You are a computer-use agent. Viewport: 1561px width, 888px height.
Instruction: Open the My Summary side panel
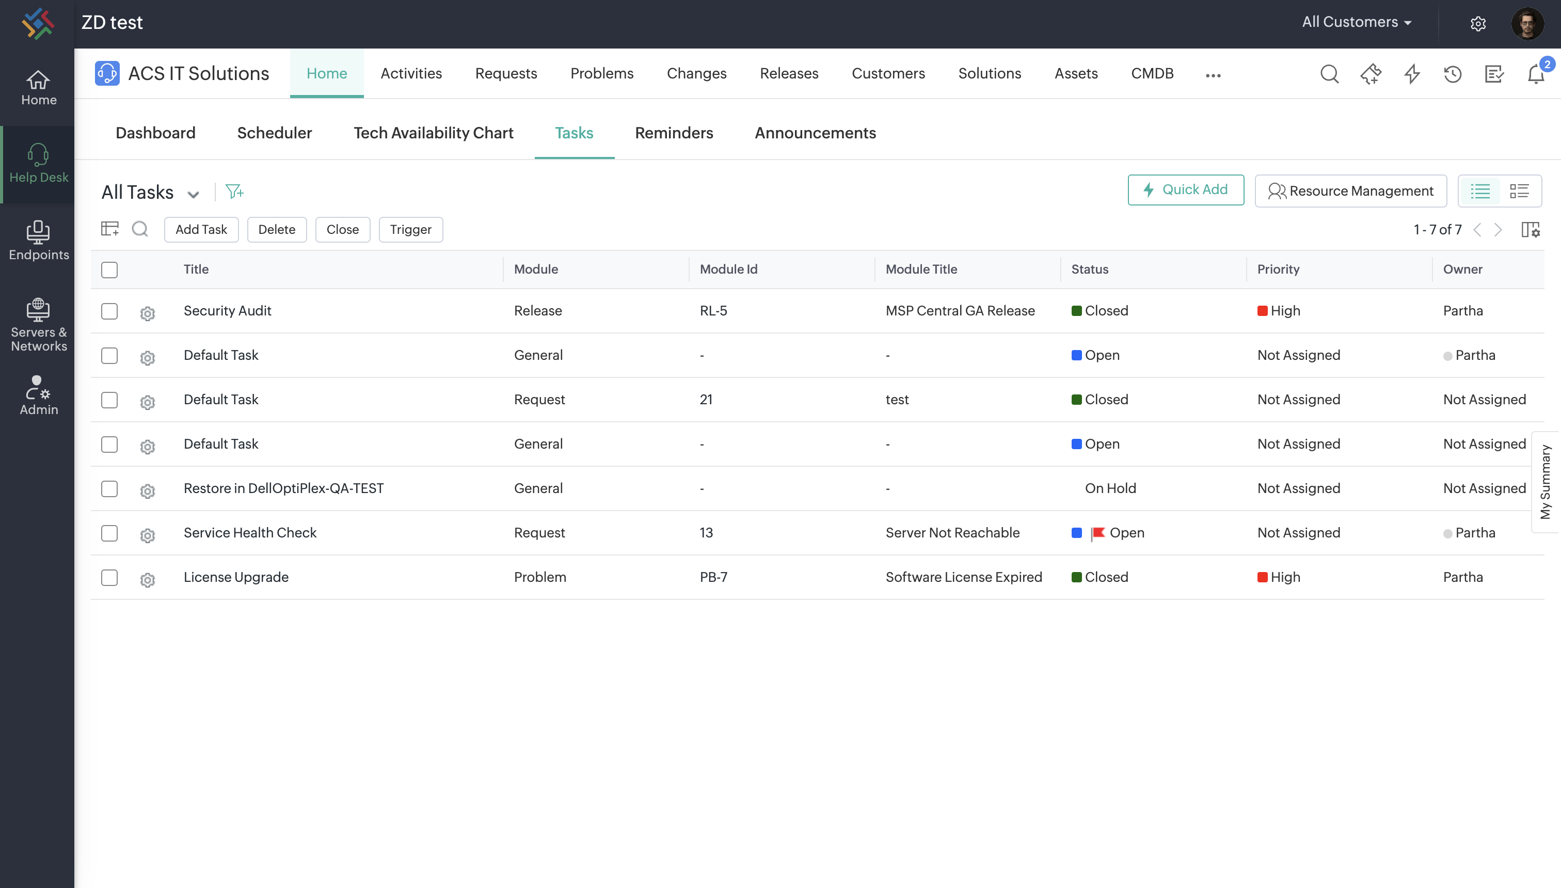coord(1545,482)
